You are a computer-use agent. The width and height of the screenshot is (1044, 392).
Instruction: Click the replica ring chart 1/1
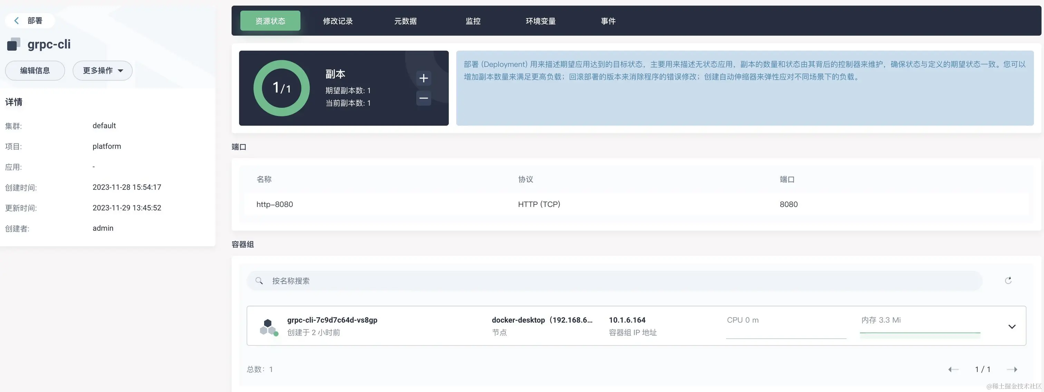[x=281, y=88]
